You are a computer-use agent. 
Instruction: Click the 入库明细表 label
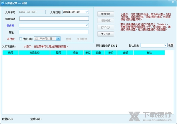tap(9, 47)
